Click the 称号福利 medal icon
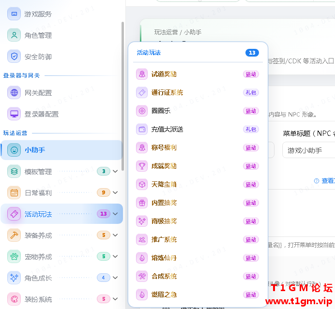Viewport: 335px width, 309px height. (142, 147)
